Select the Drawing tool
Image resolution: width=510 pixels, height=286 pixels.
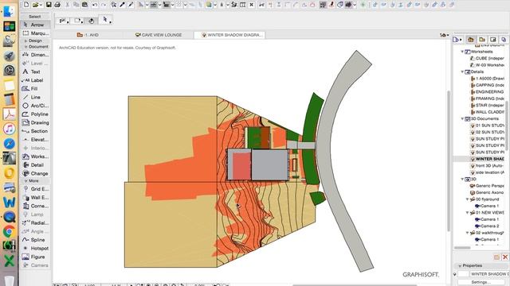[35, 122]
